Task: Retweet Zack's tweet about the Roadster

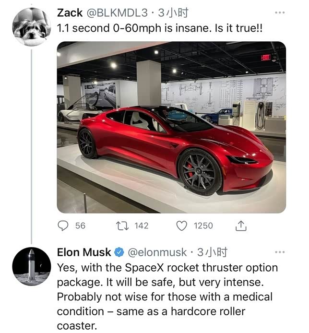Action: (124, 226)
